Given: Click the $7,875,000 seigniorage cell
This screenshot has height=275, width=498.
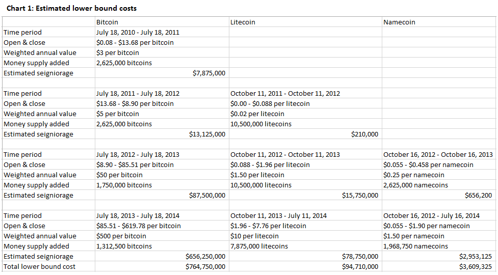Looking at the screenshot, I should tap(209, 73).
